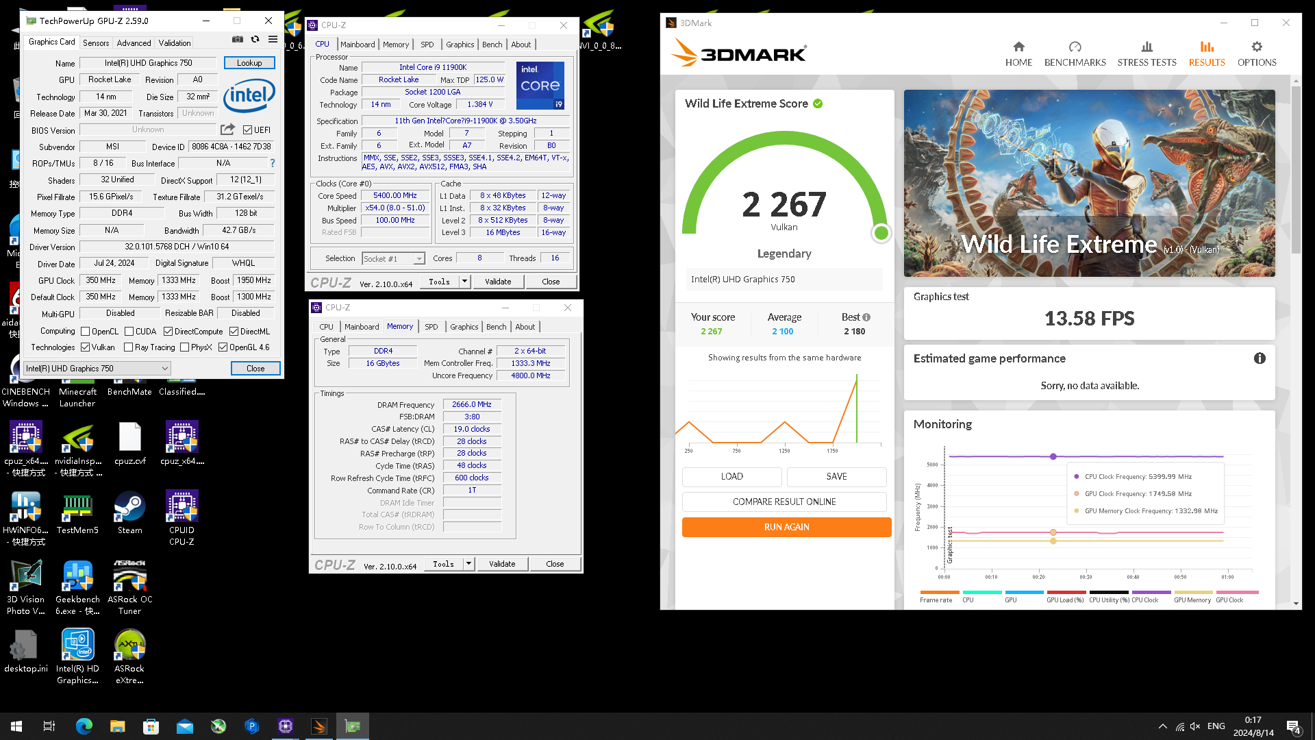Click COMPARE RESULT ONLINE button
1315x740 pixels.
tap(784, 502)
